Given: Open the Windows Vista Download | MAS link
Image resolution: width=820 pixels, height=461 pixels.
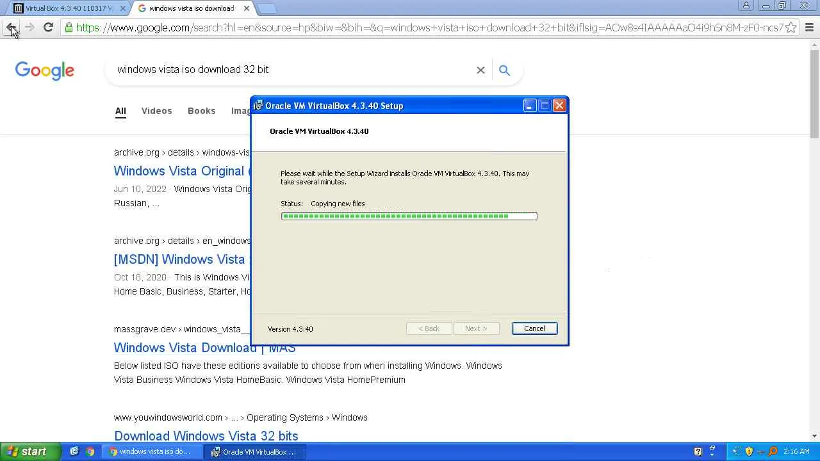Looking at the screenshot, I should tap(204, 348).
